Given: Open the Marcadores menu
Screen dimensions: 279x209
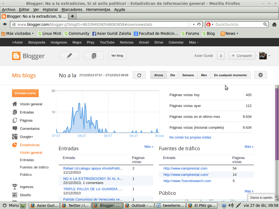Looking at the screenshot, I should [72, 10].
